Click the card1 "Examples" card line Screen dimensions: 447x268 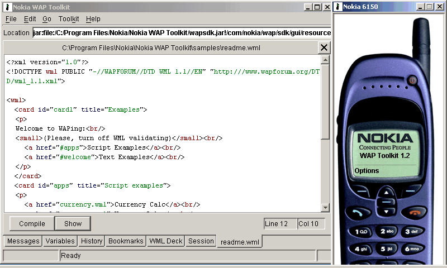(x=80, y=109)
